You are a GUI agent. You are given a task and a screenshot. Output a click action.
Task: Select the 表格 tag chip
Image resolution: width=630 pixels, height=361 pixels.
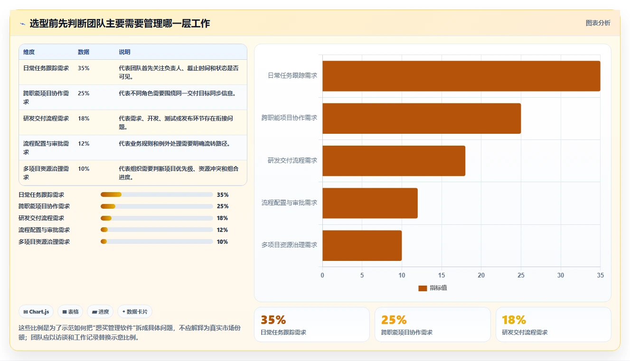[x=70, y=312]
